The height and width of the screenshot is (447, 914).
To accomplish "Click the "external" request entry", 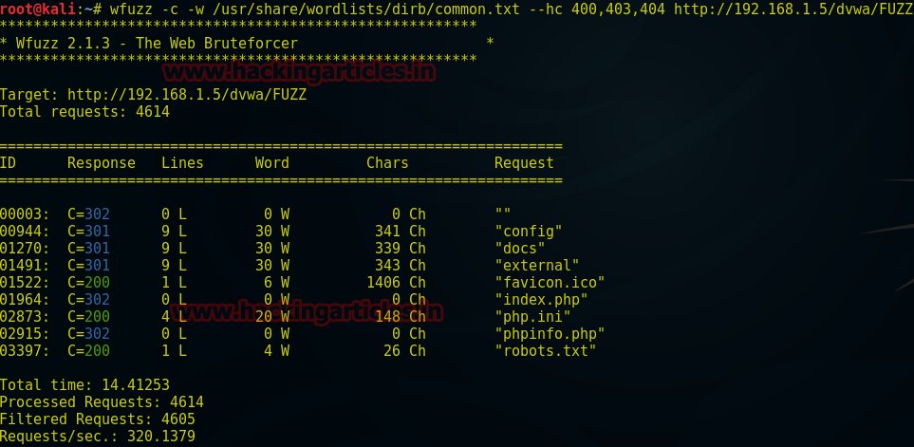I will pyautogui.click(x=537, y=265).
